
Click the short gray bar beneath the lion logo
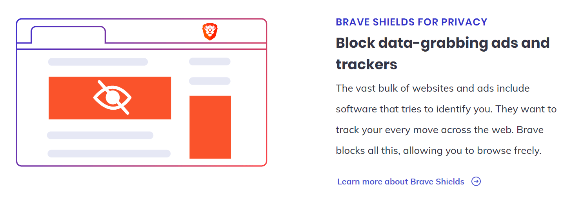click(x=209, y=61)
